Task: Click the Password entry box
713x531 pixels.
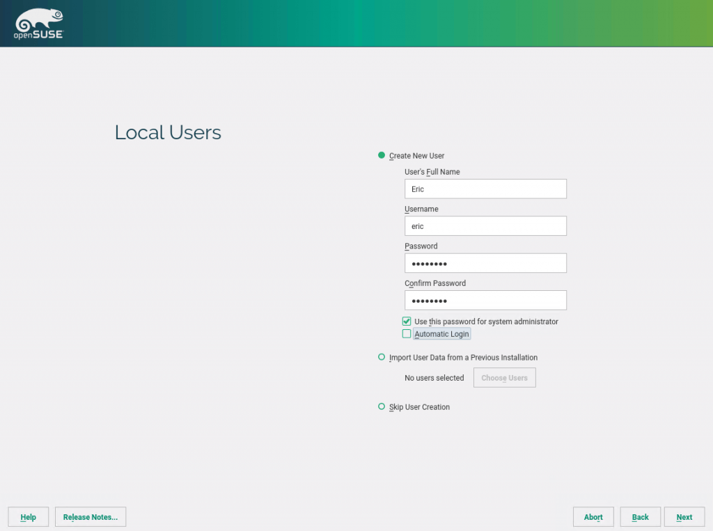Action: pyautogui.click(x=485, y=262)
